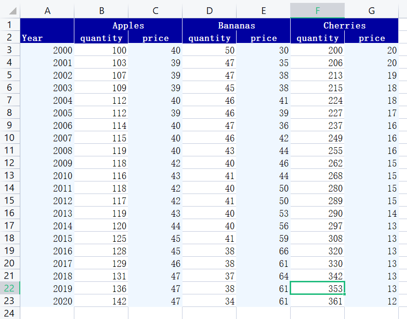Select the price header under Cherries

(x=371, y=38)
